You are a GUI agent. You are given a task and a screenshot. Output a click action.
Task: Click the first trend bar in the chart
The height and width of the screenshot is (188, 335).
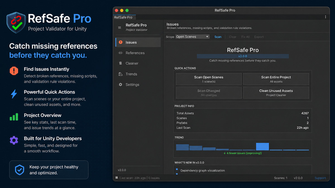point(182,147)
